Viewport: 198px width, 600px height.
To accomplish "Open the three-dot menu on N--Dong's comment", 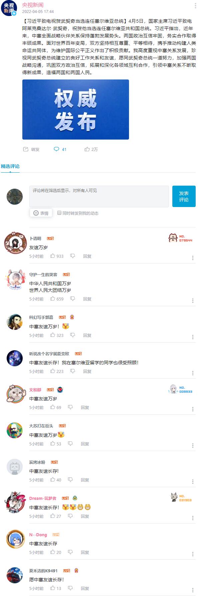I will point(193,554).
